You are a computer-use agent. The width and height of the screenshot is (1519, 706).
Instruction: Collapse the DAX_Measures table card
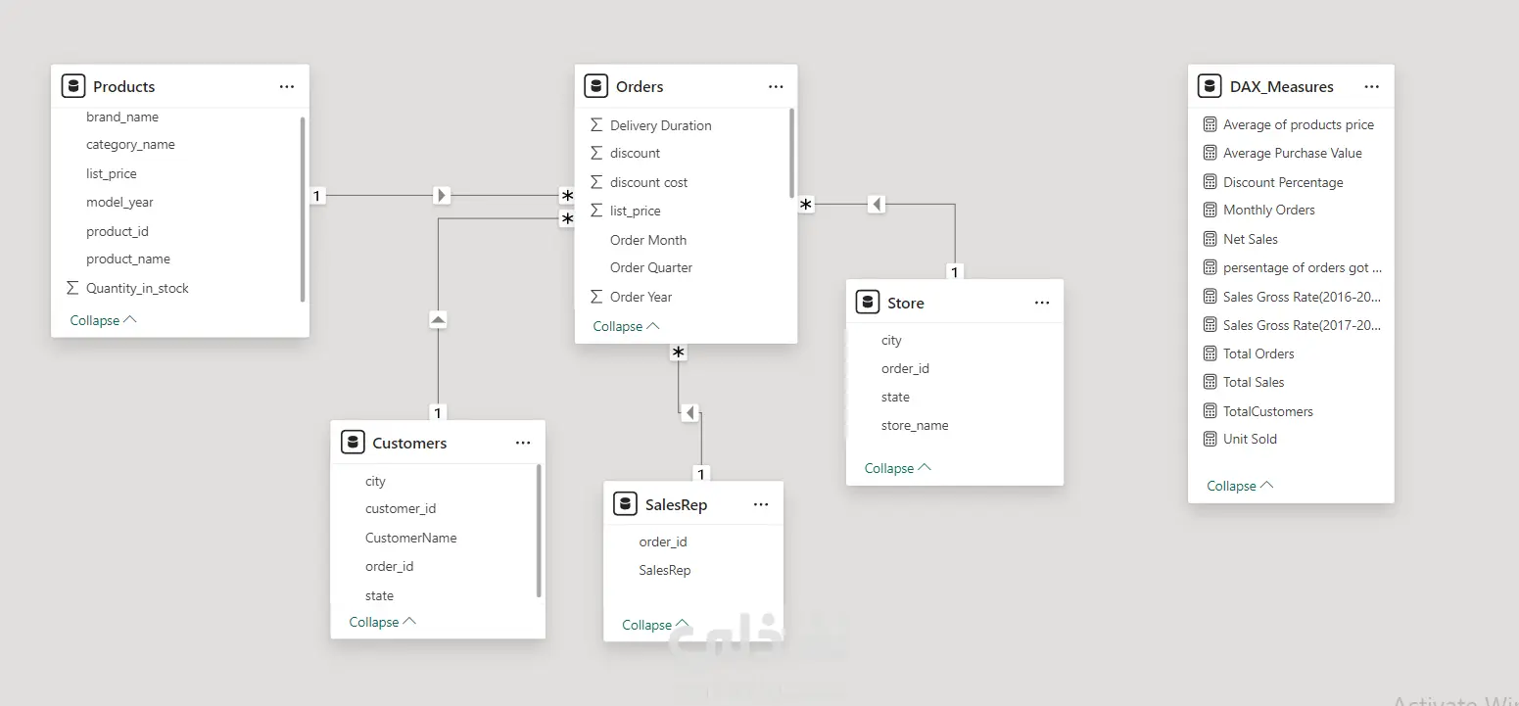point(1240,486)
